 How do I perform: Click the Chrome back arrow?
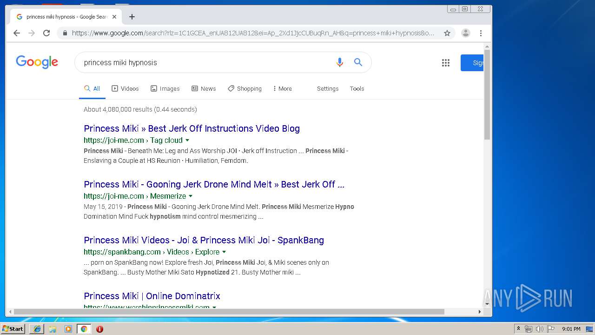[17, 33]
